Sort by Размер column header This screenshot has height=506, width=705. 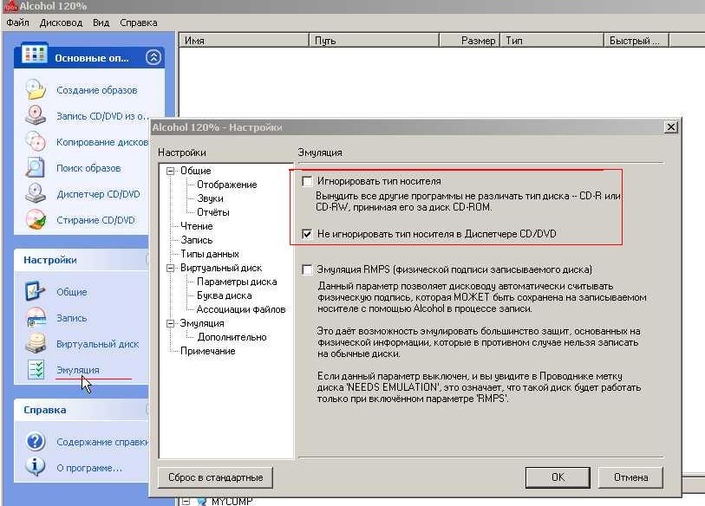pos(469,41)
